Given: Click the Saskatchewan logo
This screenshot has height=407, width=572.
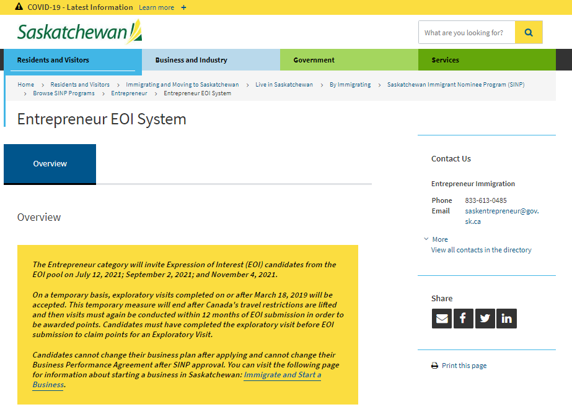Looking at the screenshot, I should [79, 32].
